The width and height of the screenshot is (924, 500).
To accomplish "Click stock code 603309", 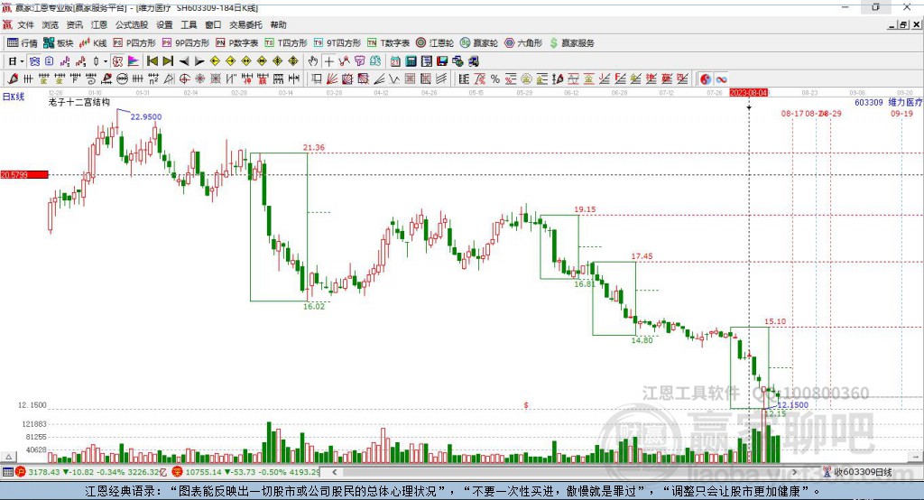I will click(x=869, y=102).
